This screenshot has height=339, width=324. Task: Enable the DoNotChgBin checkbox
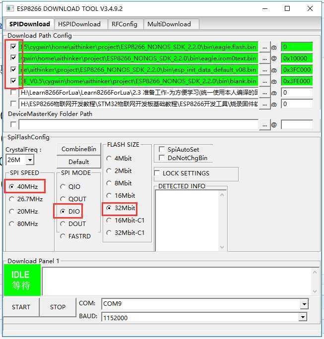161,158
